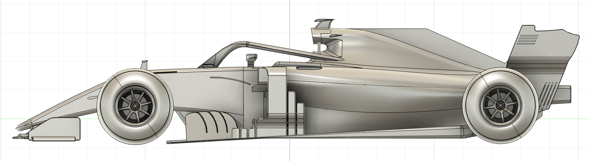Click the front wheel center hub
The height and width of the screenshot is (161, 589).
136,106
